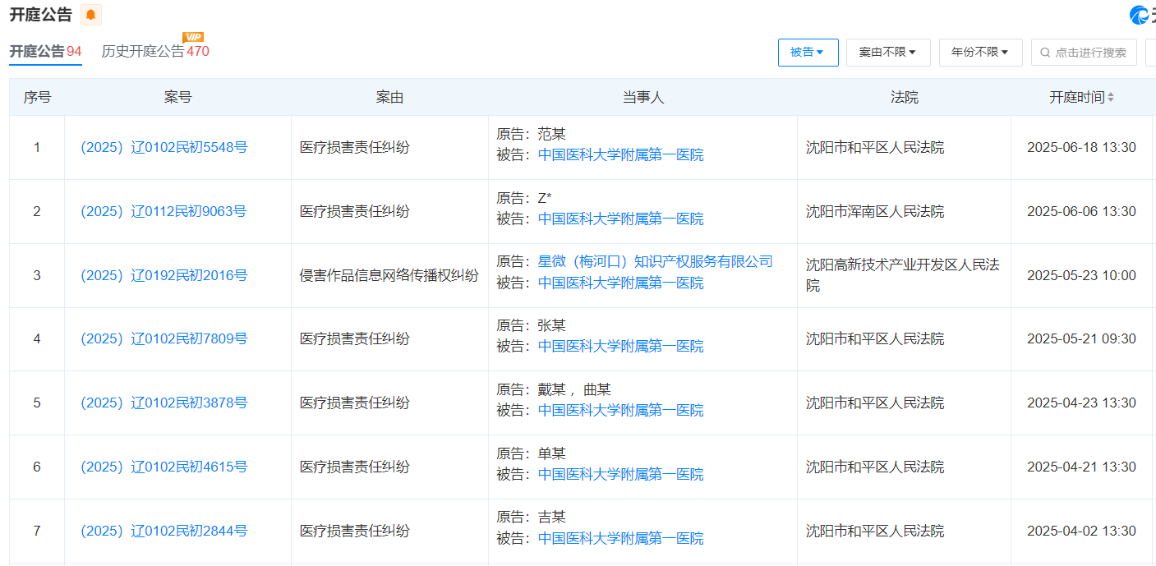This screenshot has height=566, width=1156.
Task: Open case (2025)辽0102民初5548号
Action: [x=163, y=148]
